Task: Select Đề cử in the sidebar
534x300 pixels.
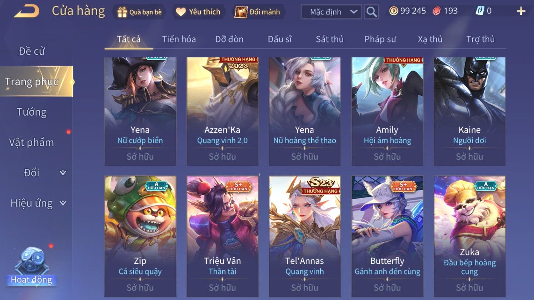Action: tap(32, 51)
